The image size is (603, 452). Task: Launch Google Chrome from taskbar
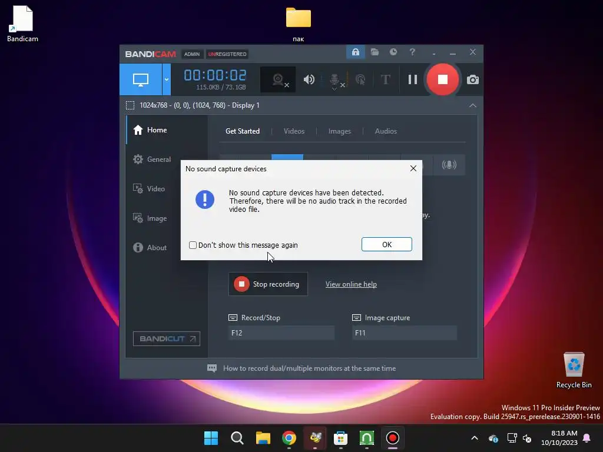coord(289,438)
